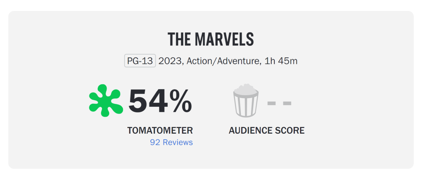
Task: Click The Marvels movie title
Action: tap(211, 39)
